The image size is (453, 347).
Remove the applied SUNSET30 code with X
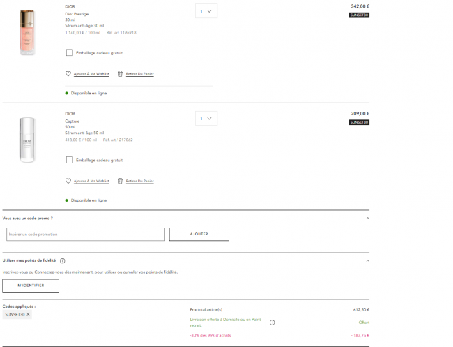(x=28, y=314)
